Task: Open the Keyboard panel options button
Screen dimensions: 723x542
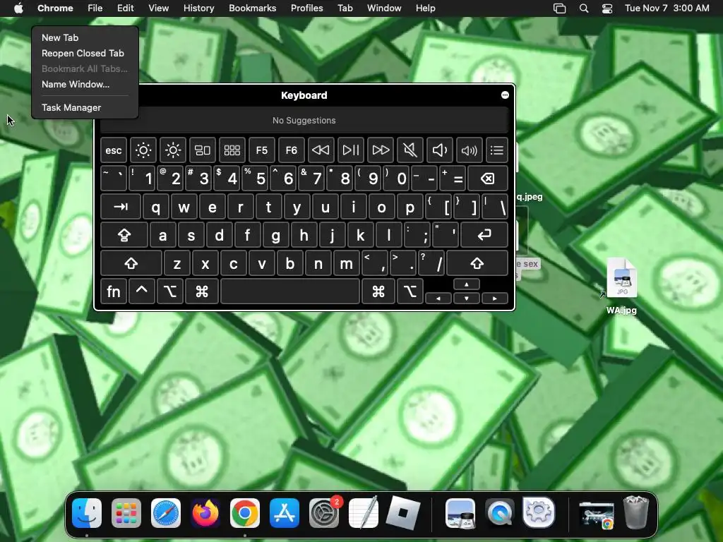Action: (x=505, y=95)
